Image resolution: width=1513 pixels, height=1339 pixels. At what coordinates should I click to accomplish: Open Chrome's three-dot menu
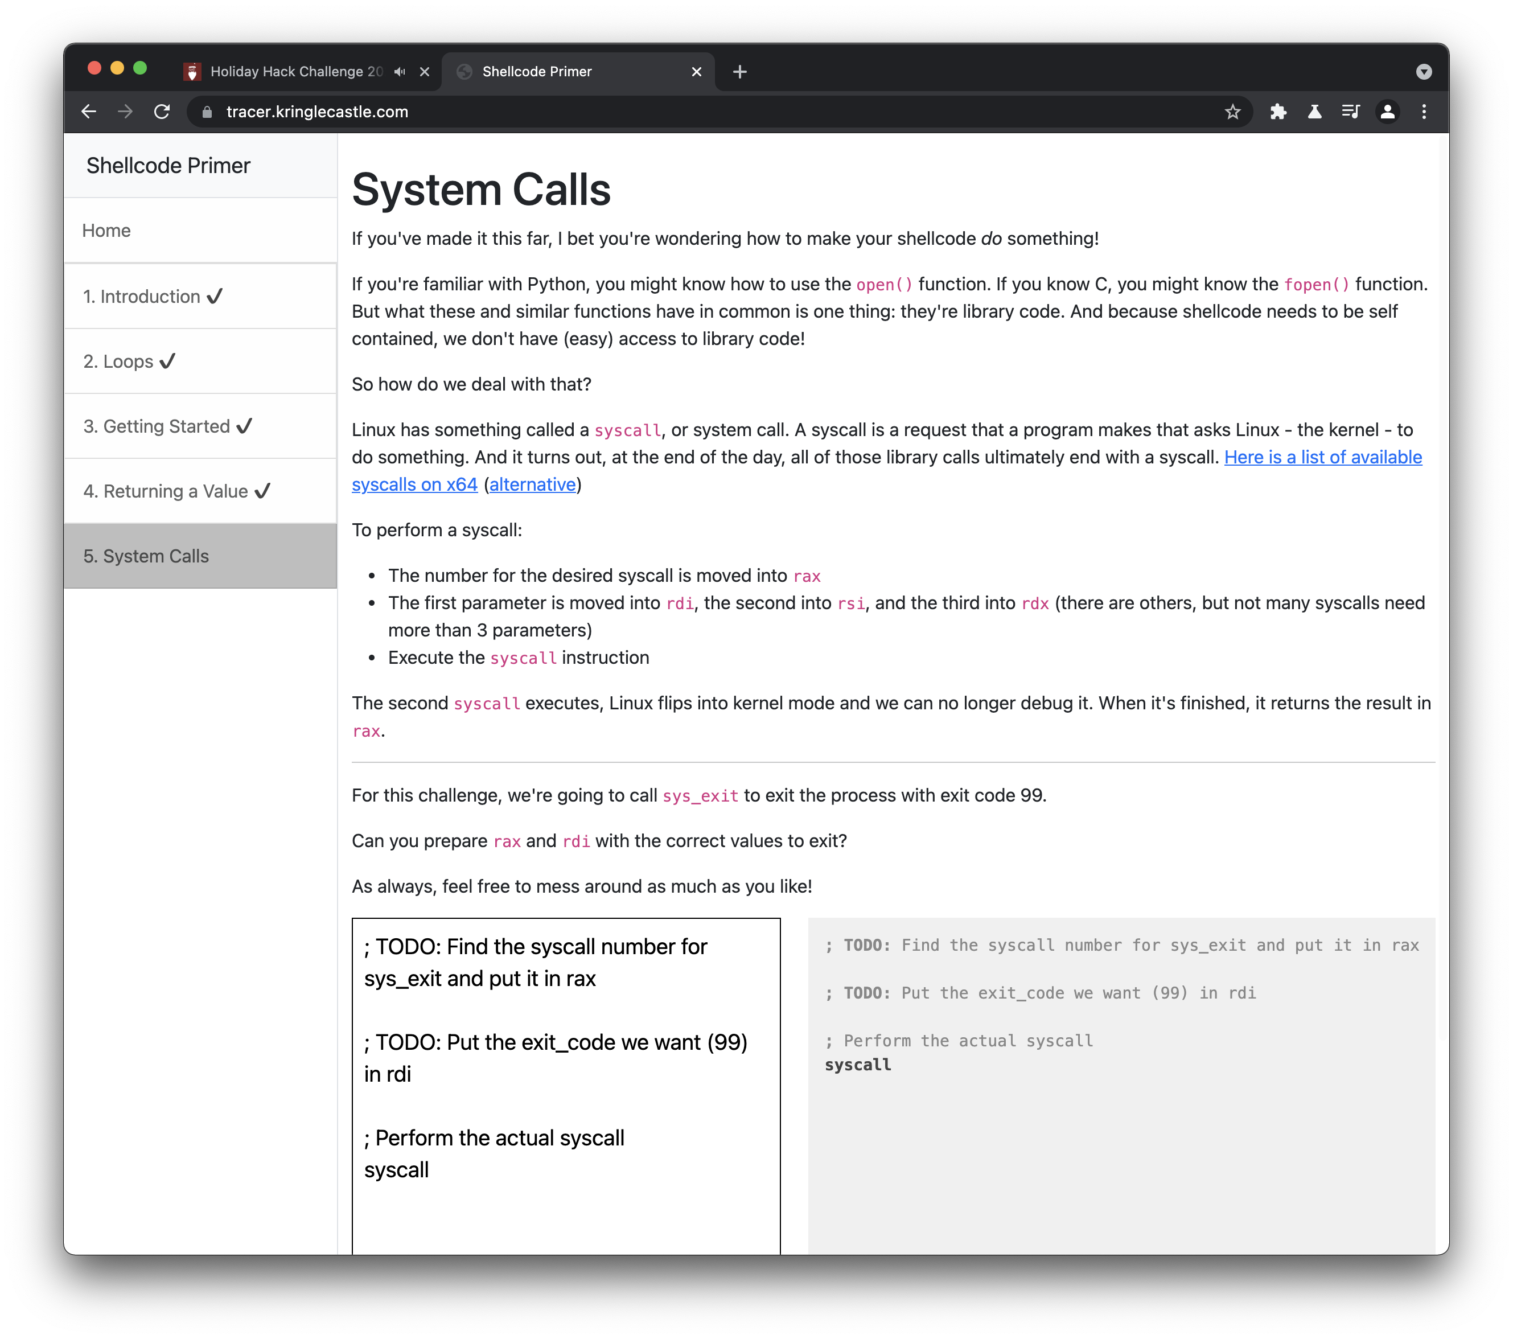(x=1424, y=112)
